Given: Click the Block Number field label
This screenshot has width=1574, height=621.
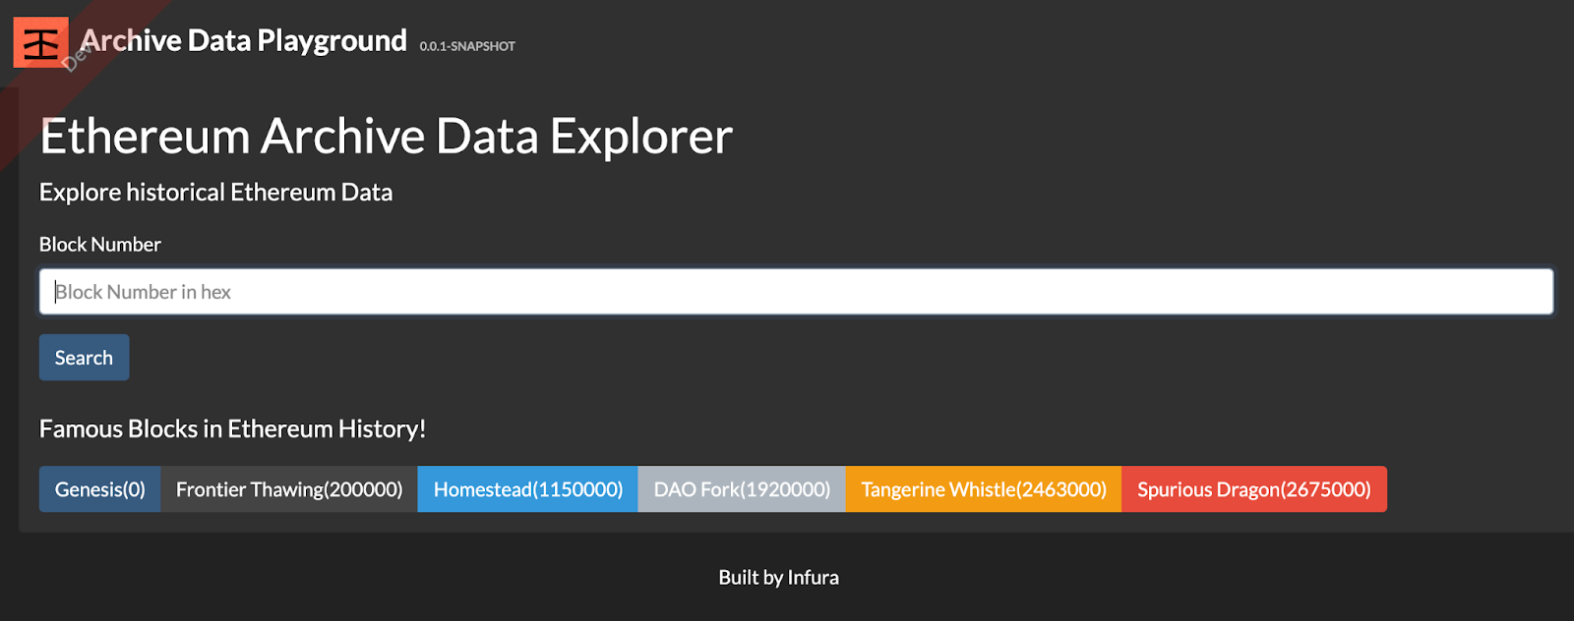Looking at the screenshot, I should point(99,245).
